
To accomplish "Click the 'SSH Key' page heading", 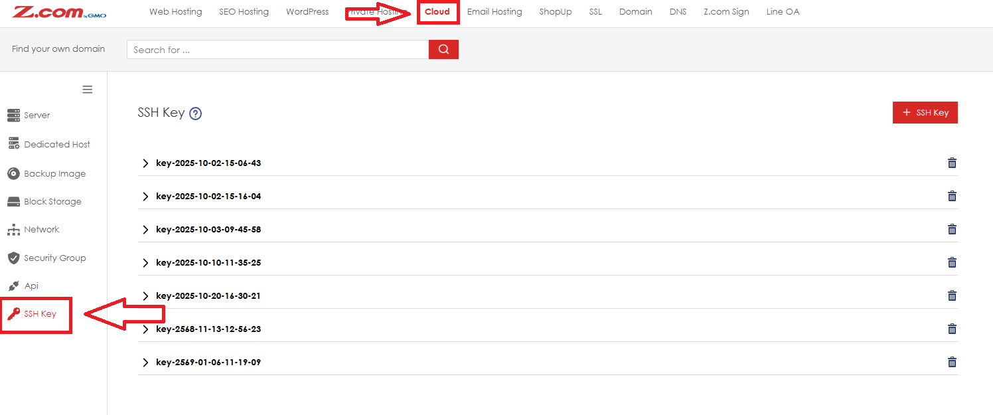I will 161,113.
